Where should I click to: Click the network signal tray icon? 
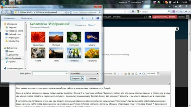tap(174, 2)
